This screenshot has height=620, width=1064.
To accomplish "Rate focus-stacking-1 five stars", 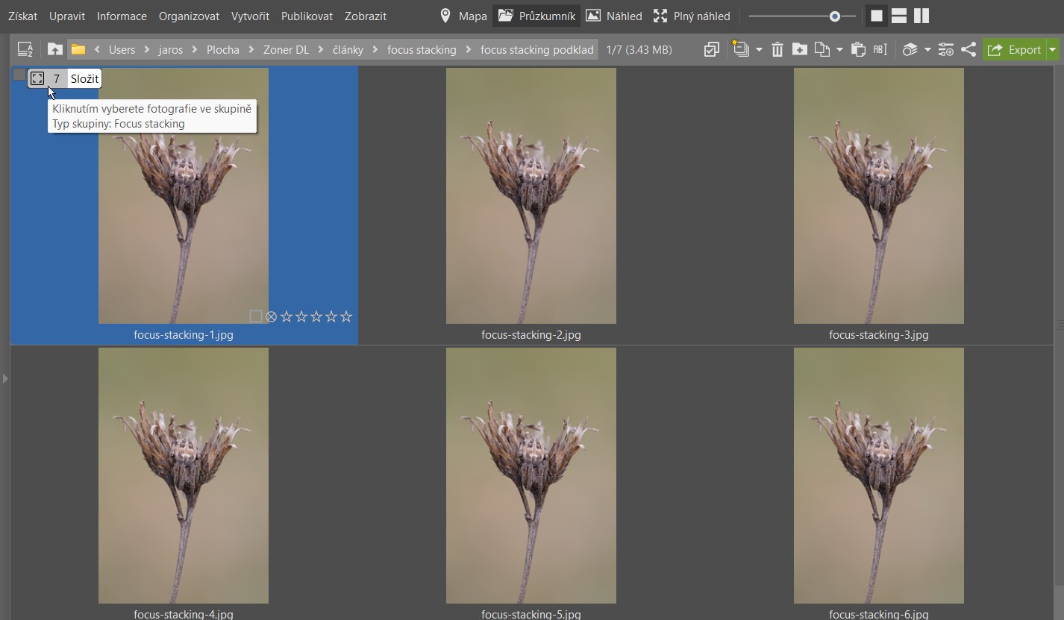I will pyautogui.click(x=346, y=316).
